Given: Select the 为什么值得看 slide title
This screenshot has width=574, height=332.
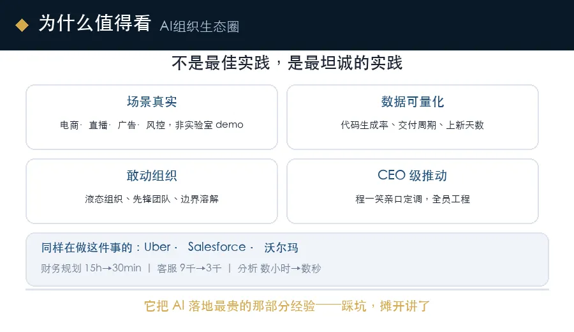Looking at the screenshot, I should (95, 24).
